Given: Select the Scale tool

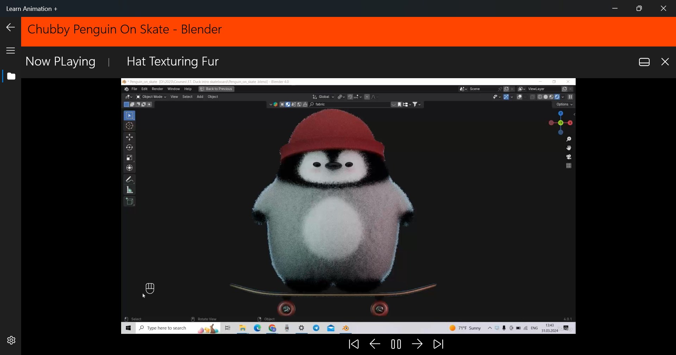Looking at the screenshot, I should (x=129, y=157).
